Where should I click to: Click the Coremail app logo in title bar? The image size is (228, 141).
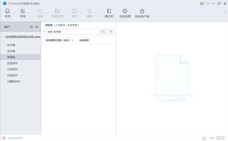click(x=5, y=3)
